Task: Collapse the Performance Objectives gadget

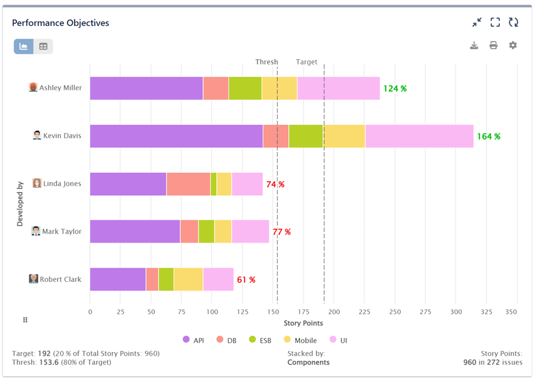Action: point(475,22)
